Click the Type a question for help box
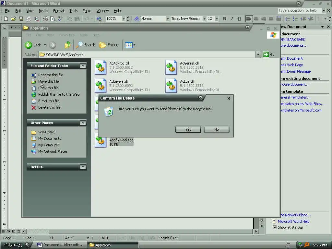The height and width of the screenshot is (249, 332). click(x=299, y=11)
